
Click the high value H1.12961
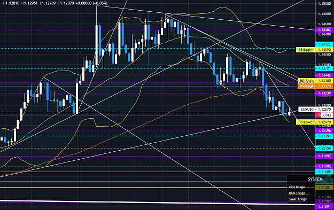point(29,3)
